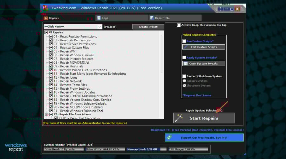Click the Logs tab document icon
The image size is (286, 159).
[99, 18]
